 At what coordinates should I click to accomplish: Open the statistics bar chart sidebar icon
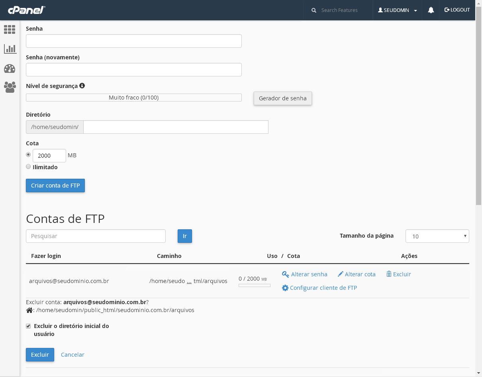tap(10, 49)
